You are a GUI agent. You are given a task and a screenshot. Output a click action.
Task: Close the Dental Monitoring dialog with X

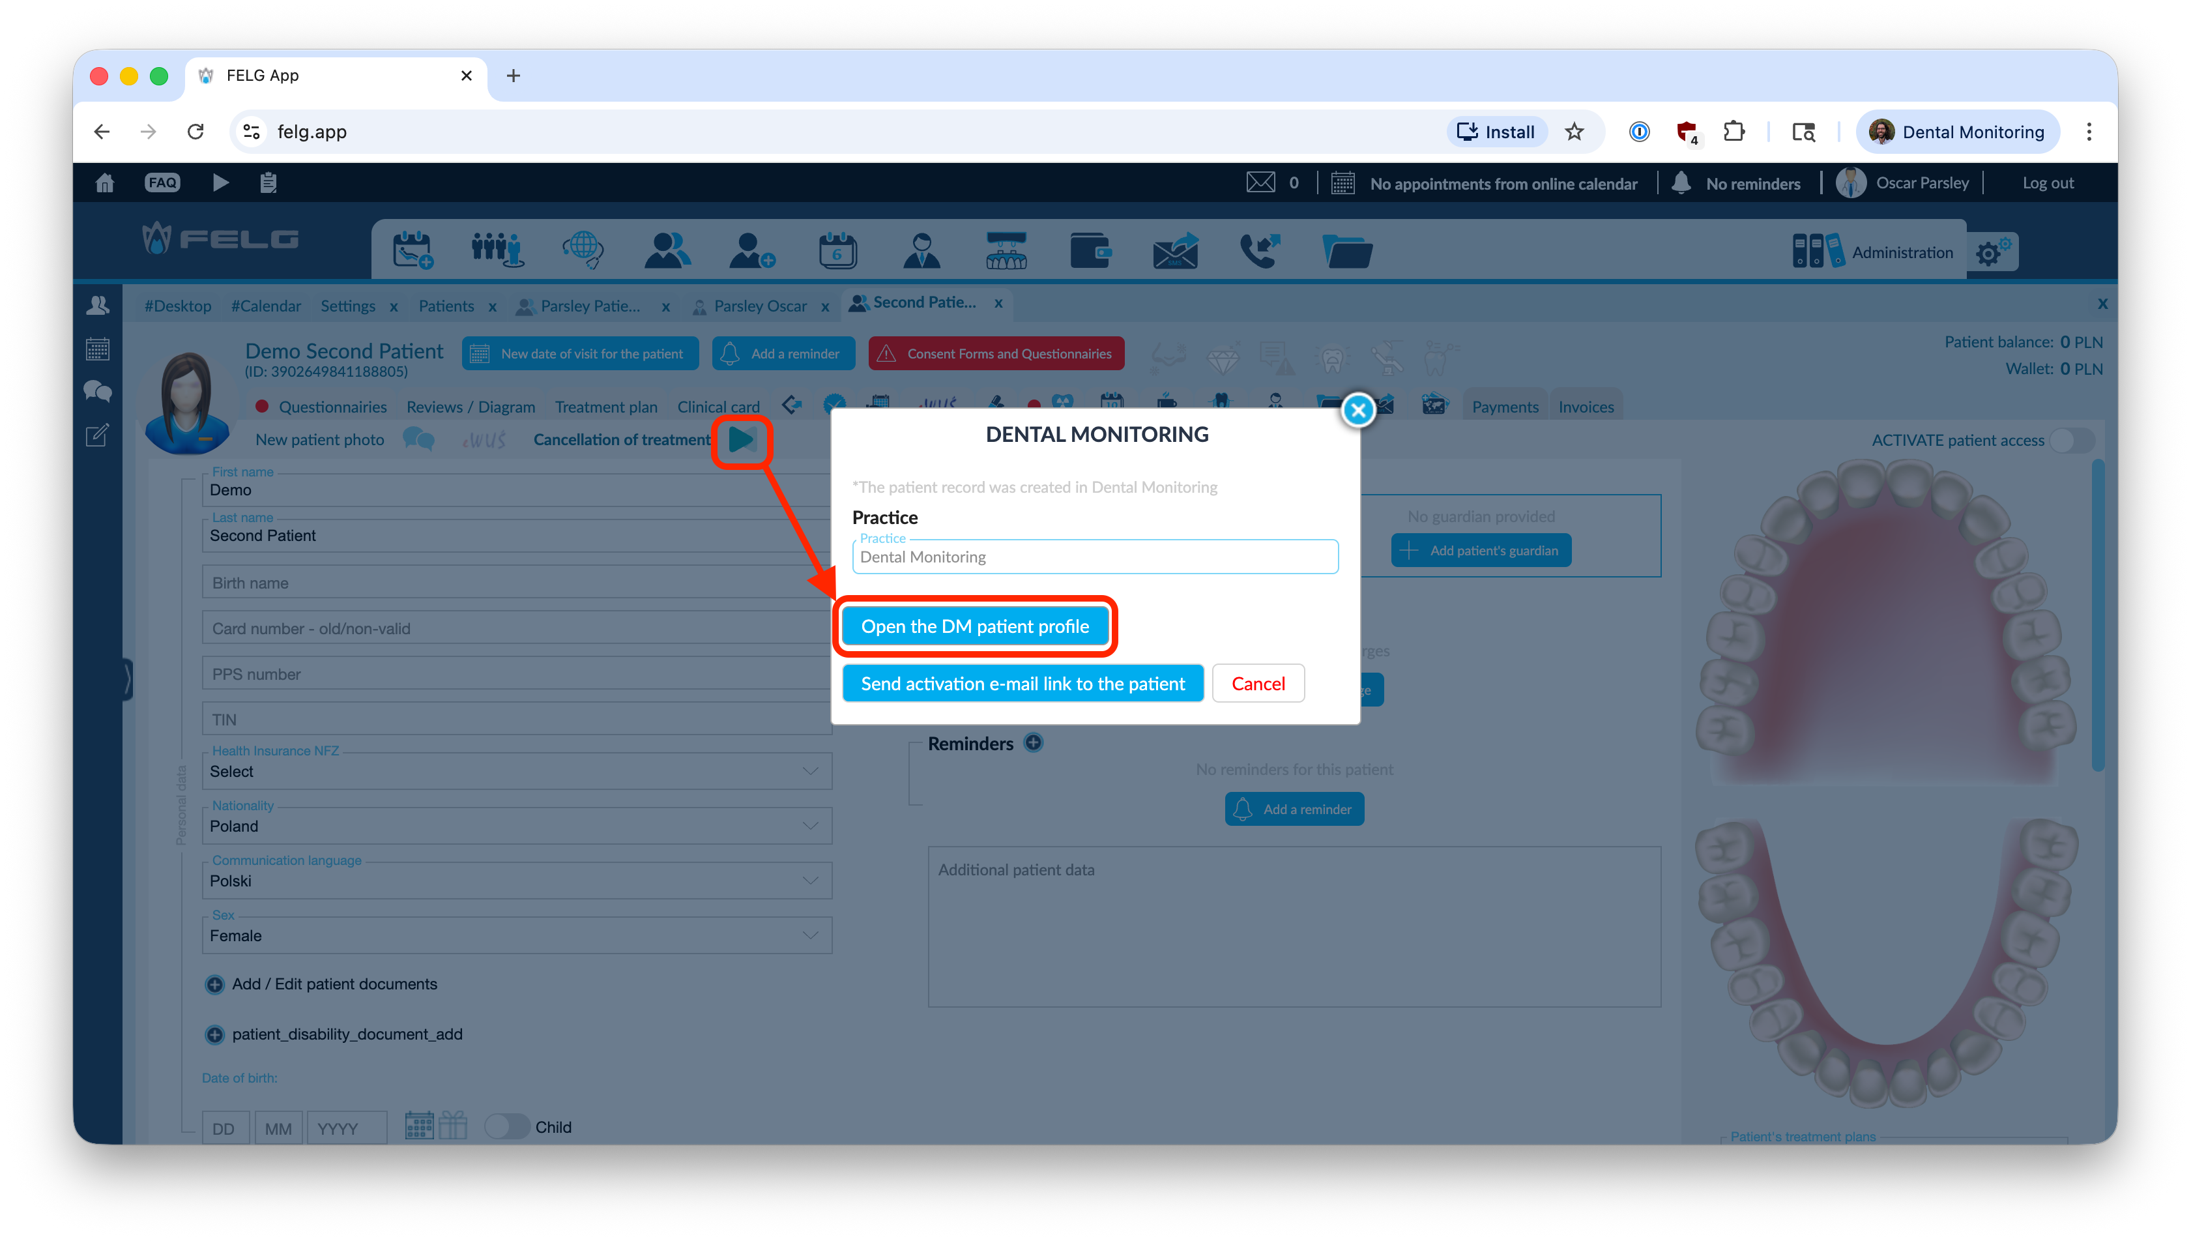[x=1358, y=411]
